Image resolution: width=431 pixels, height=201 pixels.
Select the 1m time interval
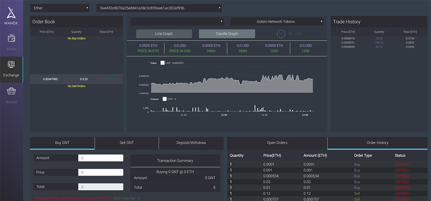(281, 34)
